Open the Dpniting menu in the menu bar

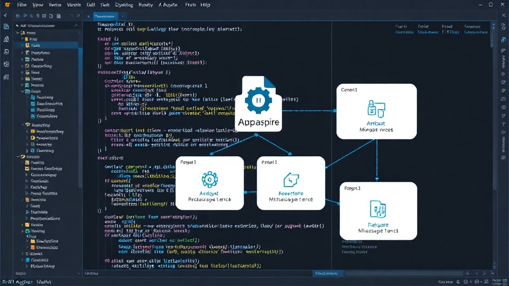click(124, 5)
